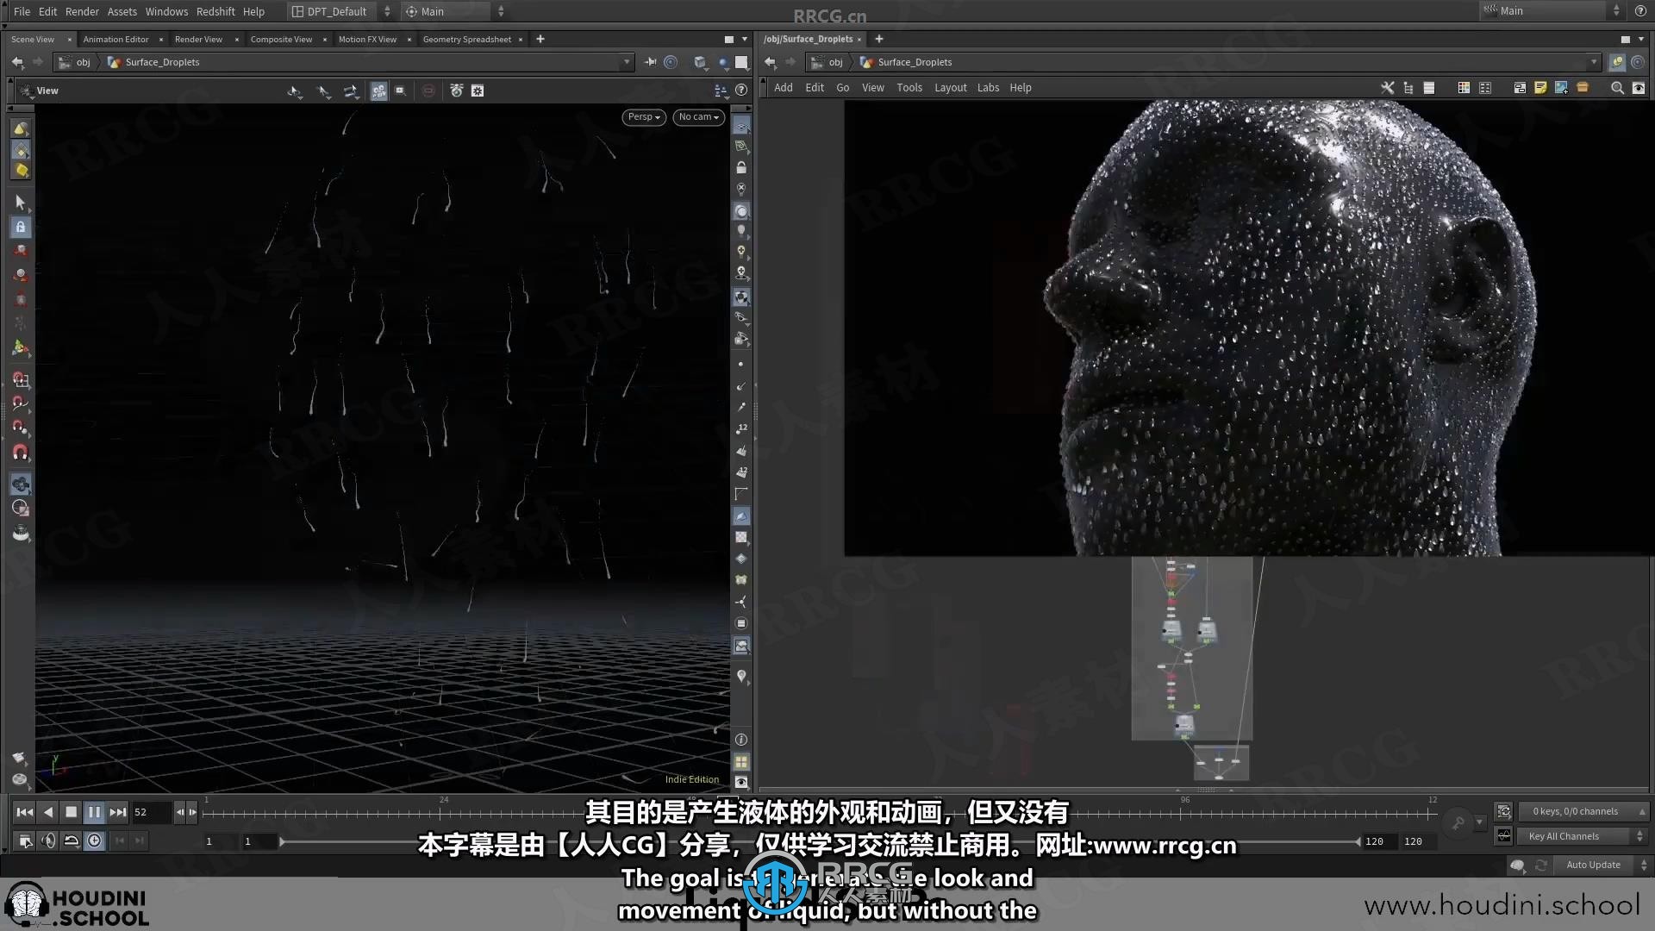Open the top-right Main take selector

(1552, 11)
